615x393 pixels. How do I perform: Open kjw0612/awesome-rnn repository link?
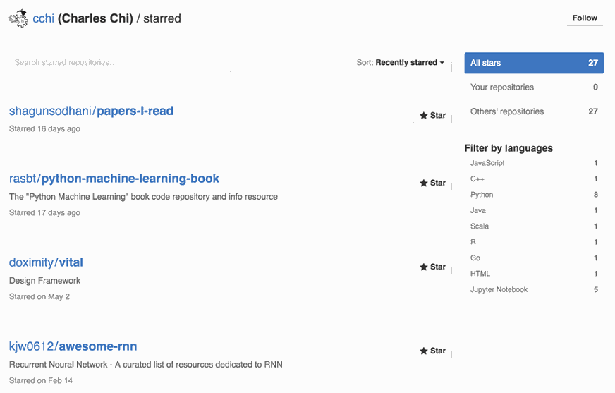tap(73, 346)
